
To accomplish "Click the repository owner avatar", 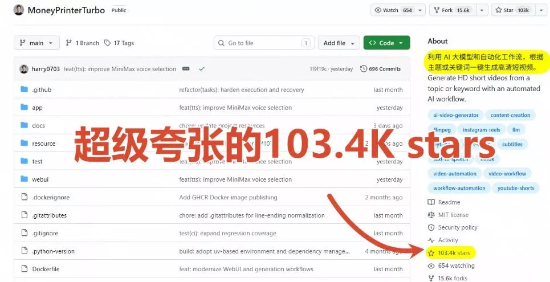I will (x=19, y=10).
